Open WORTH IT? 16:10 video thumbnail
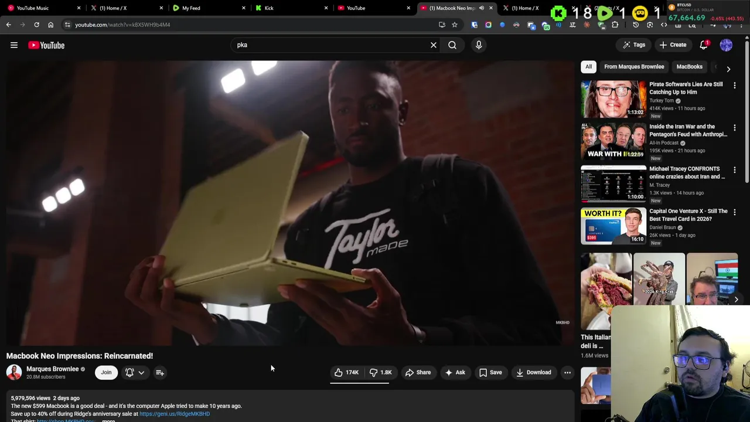The width and height of the screenshot is (750, 422). [613, 226]
